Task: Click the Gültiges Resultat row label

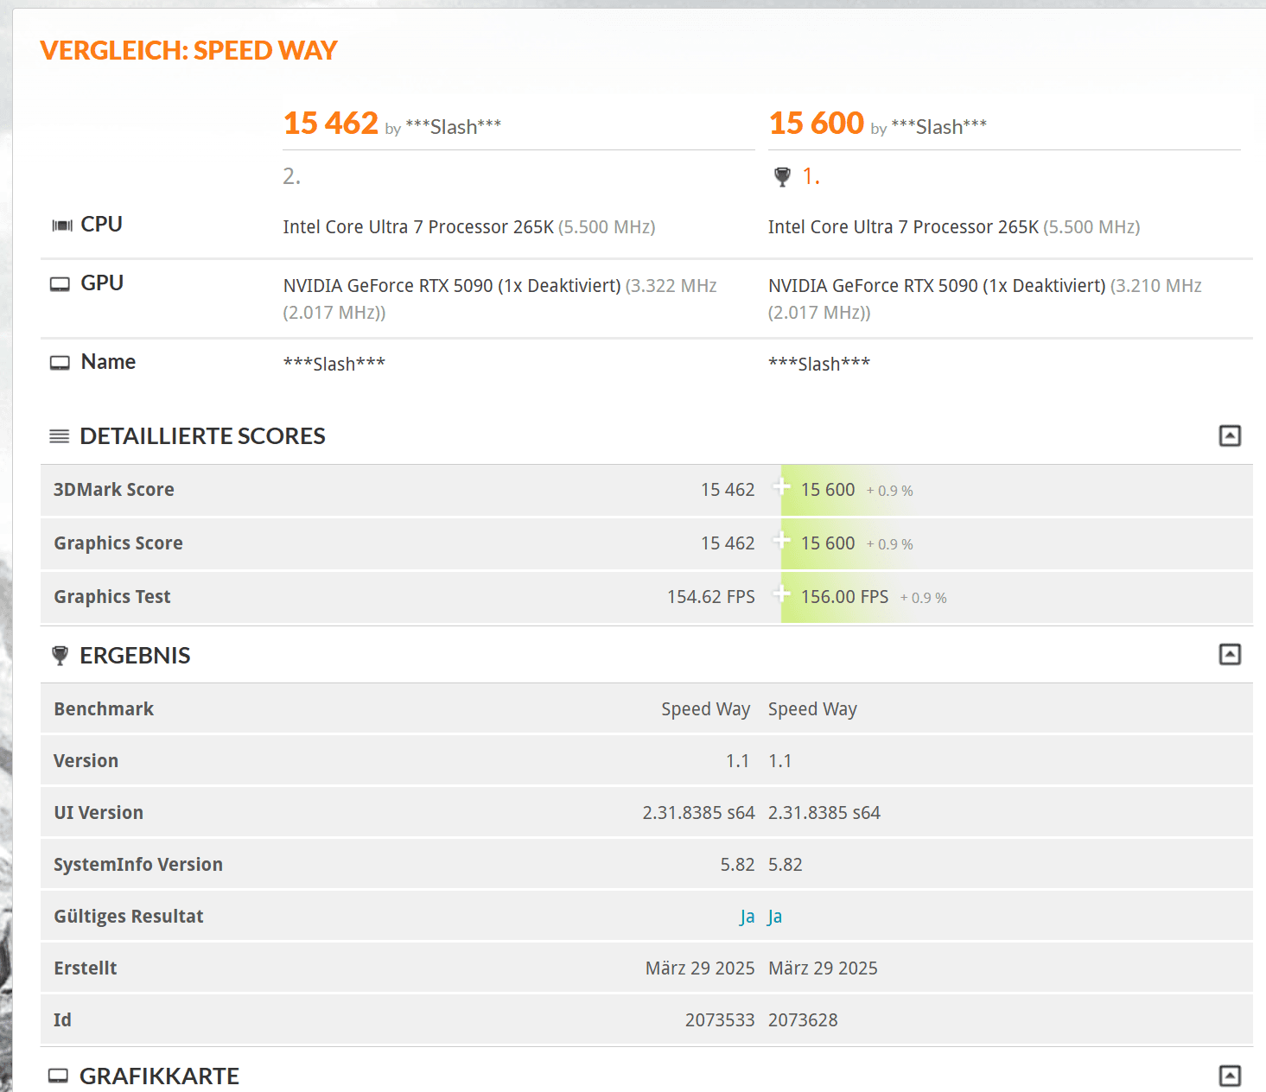Action: (129, 917)
